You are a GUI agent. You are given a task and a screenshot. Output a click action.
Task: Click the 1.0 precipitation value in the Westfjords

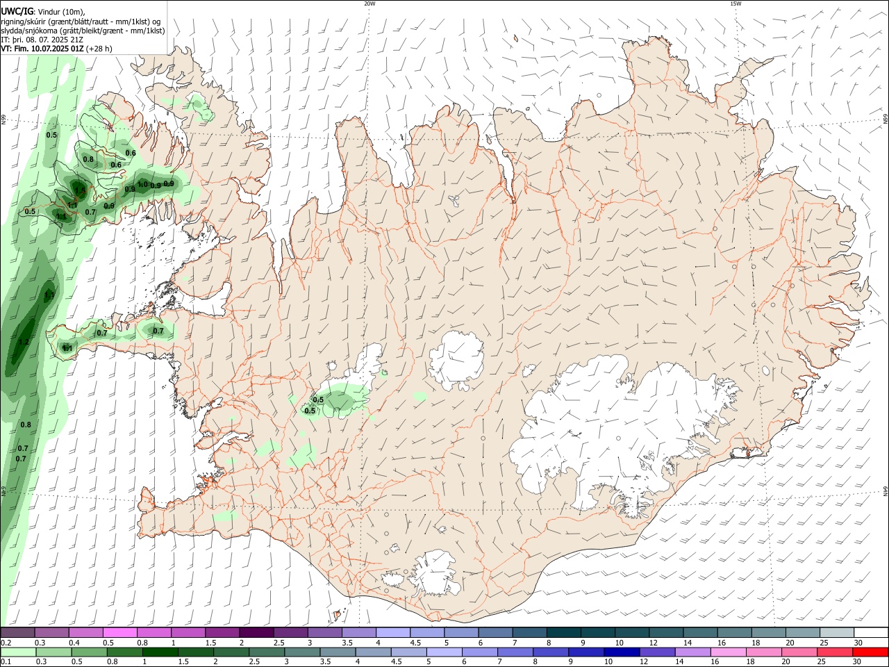pos(143,185)
